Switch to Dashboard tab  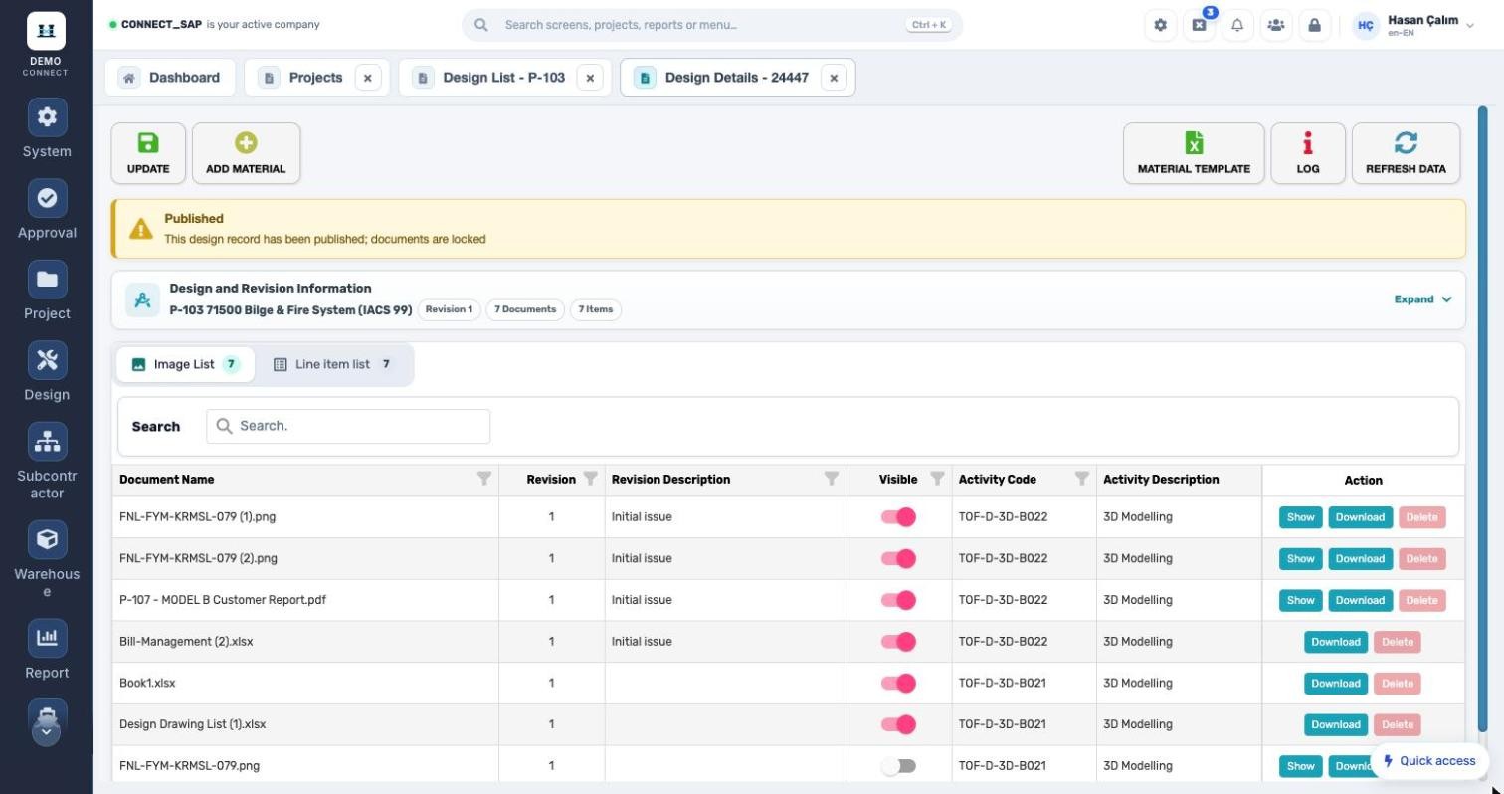tap(170, 78)
